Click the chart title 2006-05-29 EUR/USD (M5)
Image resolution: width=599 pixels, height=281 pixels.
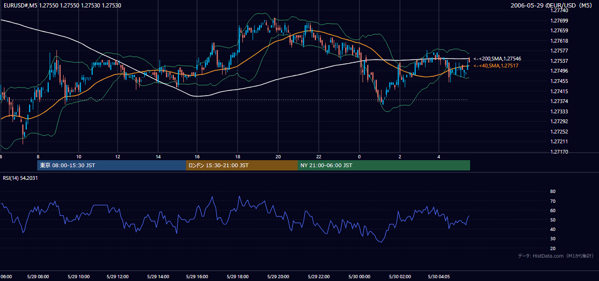click(x=552, y=6)
